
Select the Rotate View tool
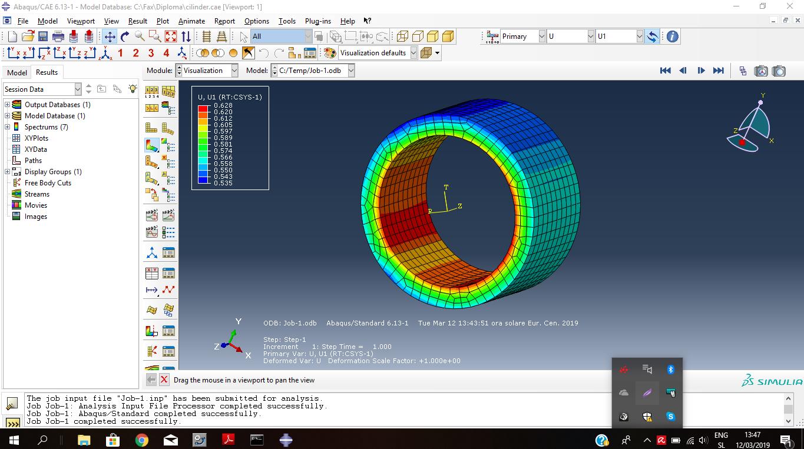point(125,36)
